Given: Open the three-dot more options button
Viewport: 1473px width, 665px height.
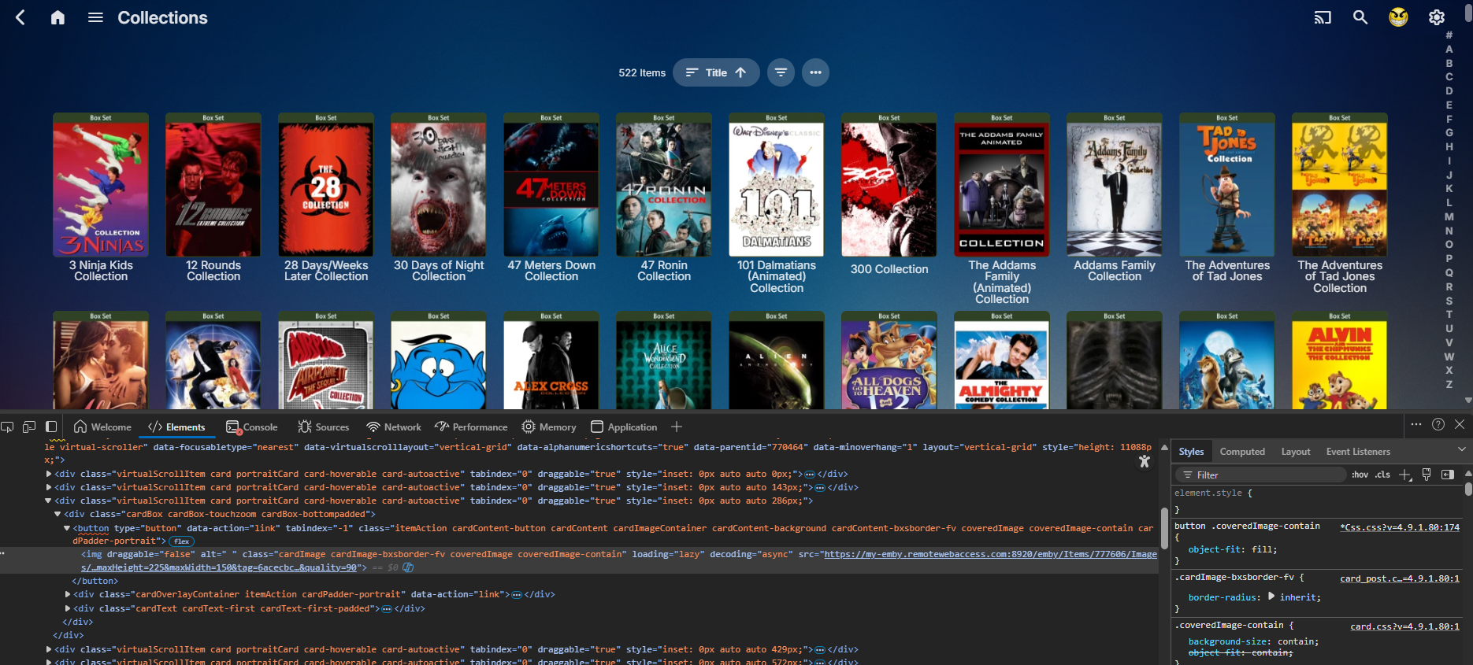Looking at the screenshot, I should tap(815, 72).
